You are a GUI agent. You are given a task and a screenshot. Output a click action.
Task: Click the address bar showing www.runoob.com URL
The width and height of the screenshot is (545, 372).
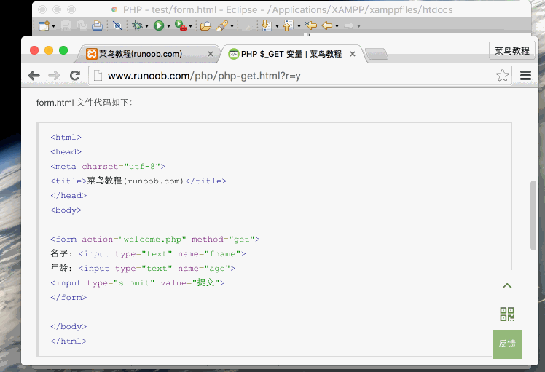(x=291, y=76)
